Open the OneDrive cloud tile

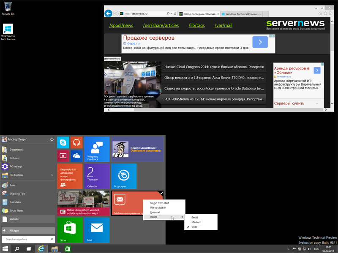point(76,156)
